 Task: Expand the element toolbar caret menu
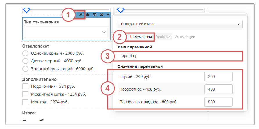[108, 15]
